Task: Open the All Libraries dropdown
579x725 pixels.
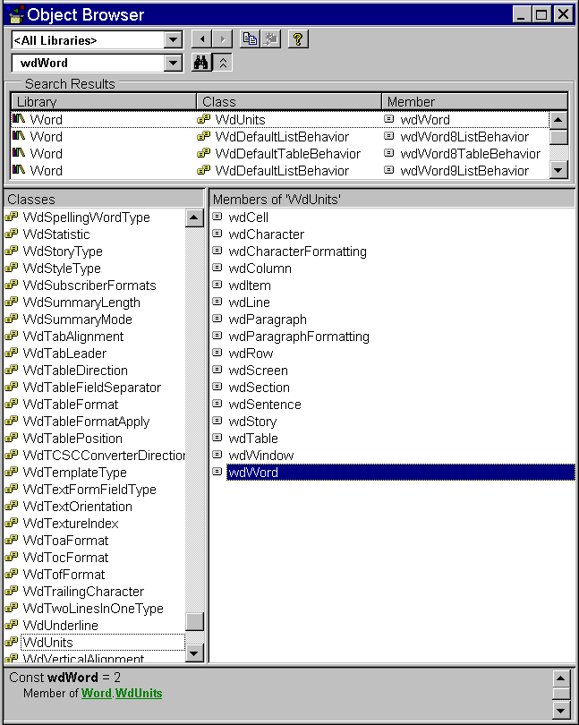Action: [x=173, y=40]
